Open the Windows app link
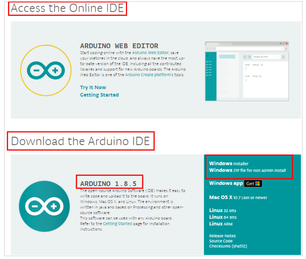306x259 pixels. point(226,183)
